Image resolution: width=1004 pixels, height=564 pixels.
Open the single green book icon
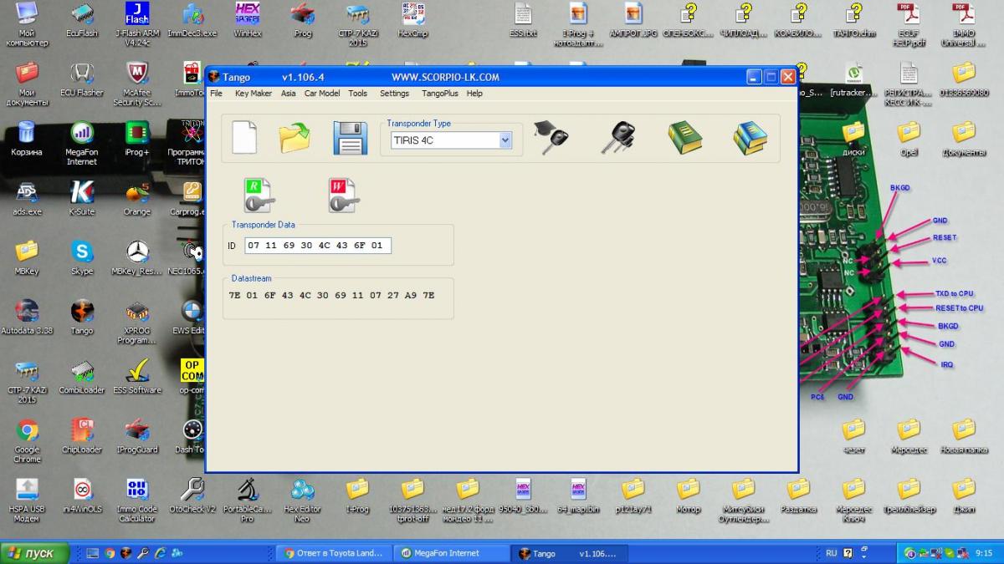(684, 138)
